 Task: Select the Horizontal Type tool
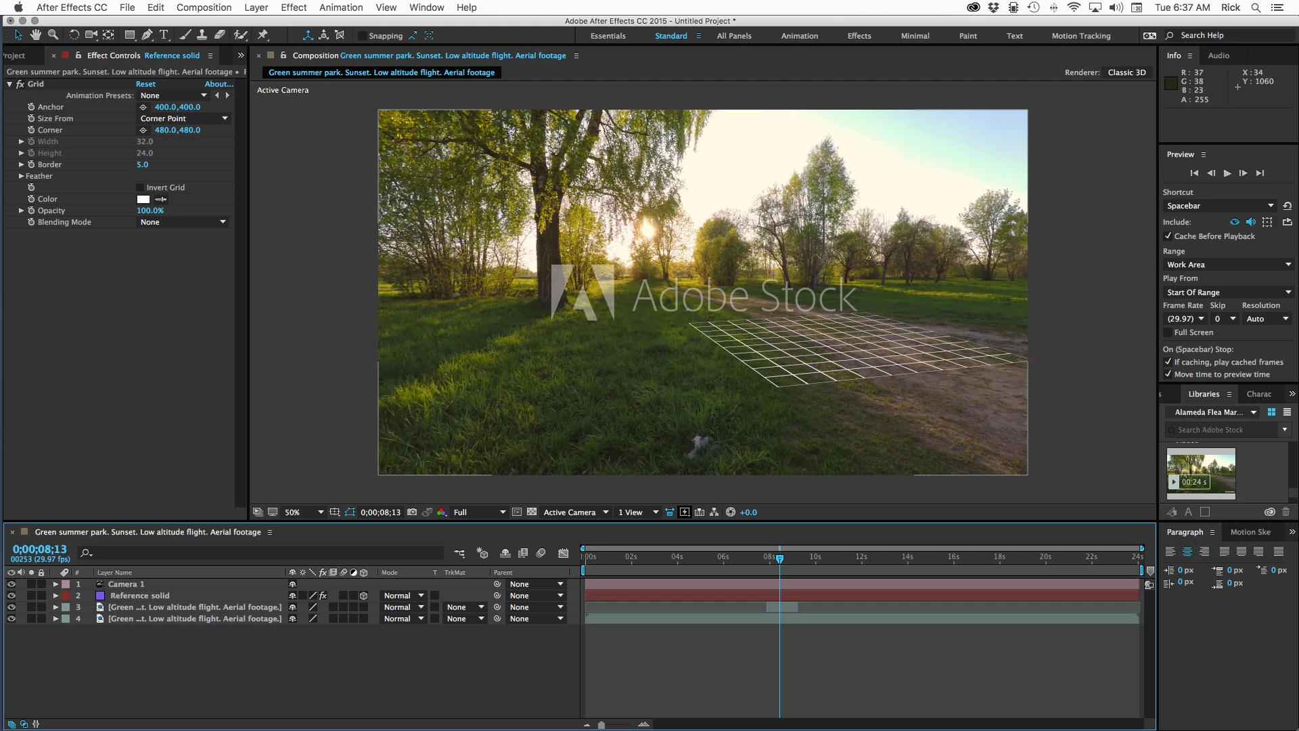pos(164,35)
